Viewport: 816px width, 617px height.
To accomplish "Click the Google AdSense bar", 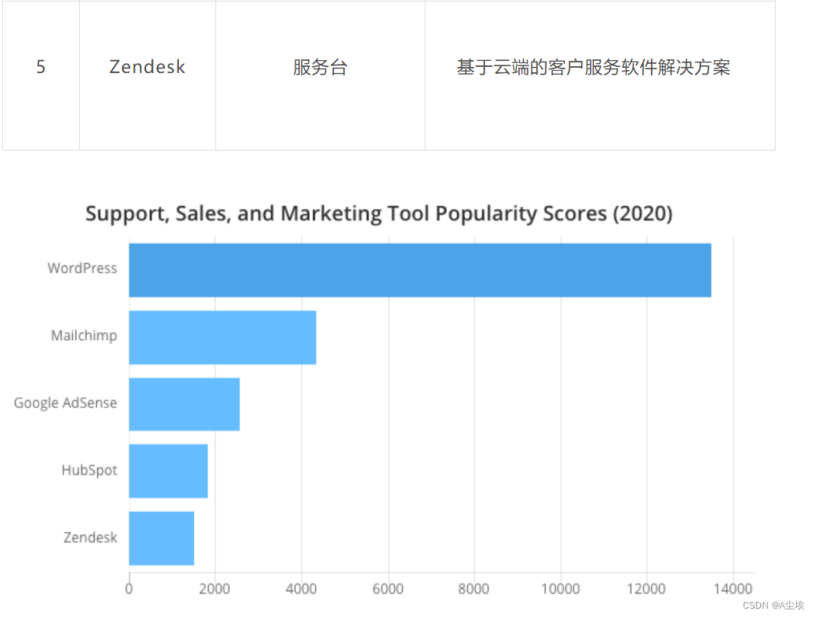I will pos(184,404).
